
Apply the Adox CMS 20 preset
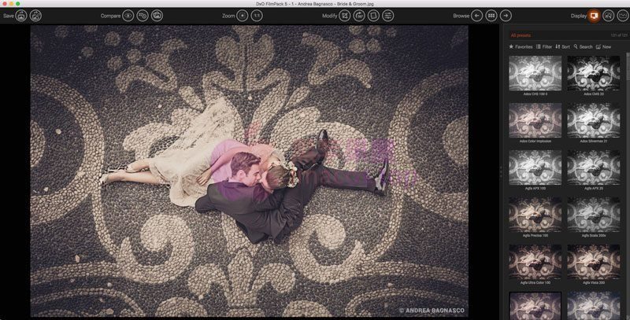594,73
